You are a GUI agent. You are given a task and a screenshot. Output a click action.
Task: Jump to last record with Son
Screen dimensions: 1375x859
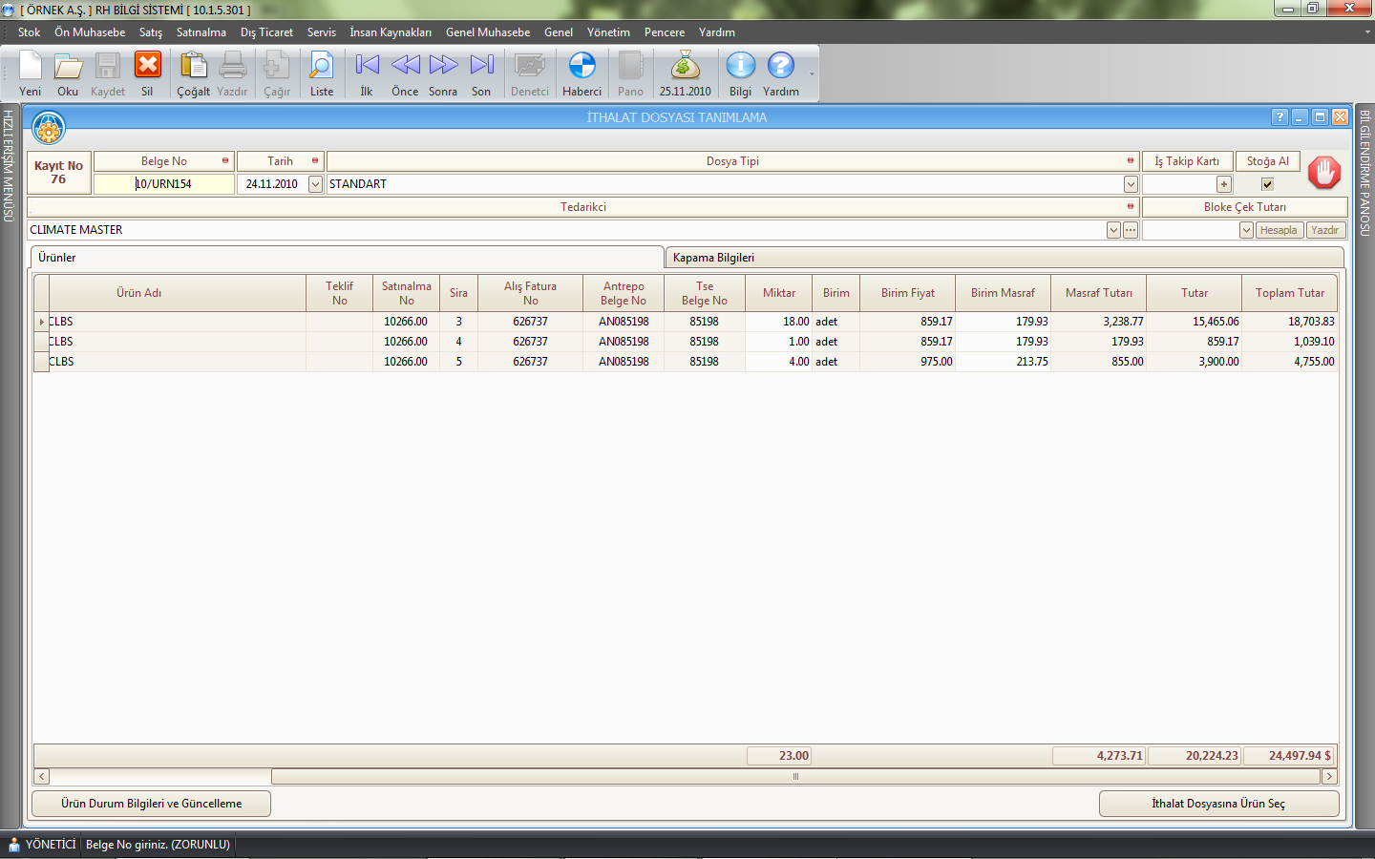pos(481,67)
